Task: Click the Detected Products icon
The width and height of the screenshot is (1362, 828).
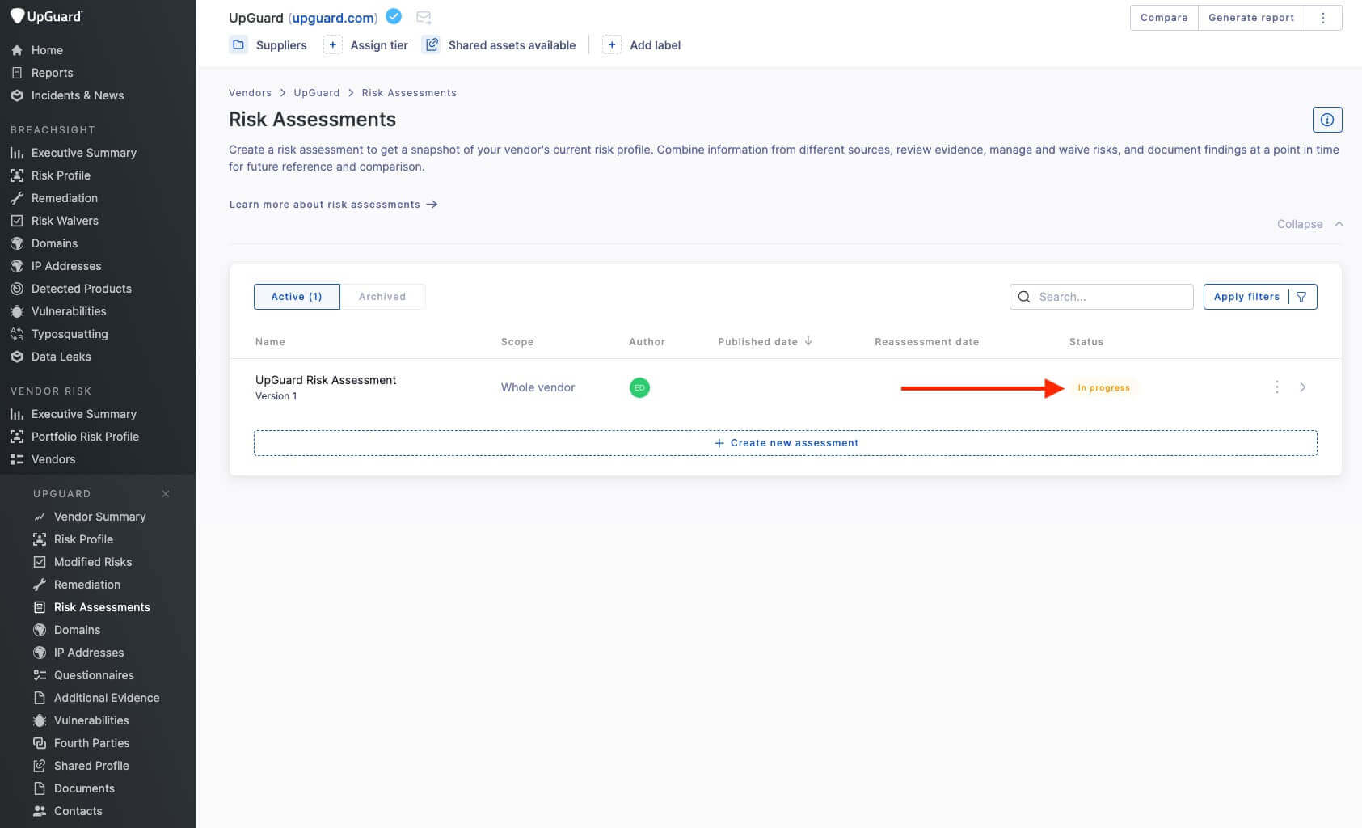Action: (x=16, y=289)
